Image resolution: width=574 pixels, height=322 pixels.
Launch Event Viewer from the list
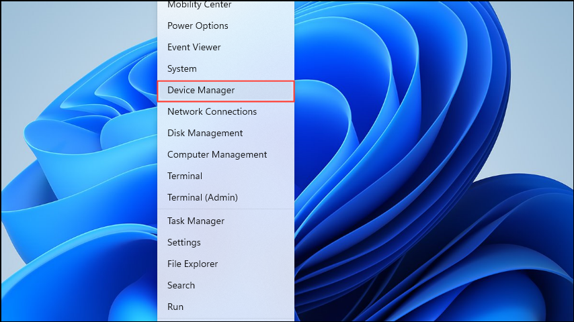pyautogui.click(x=194, y=47)
